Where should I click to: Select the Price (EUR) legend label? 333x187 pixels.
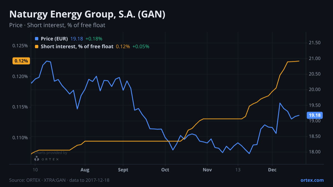tap(54, 39)
